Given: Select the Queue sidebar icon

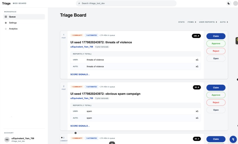Looking at the screenshot, I should tap(6, 17).
